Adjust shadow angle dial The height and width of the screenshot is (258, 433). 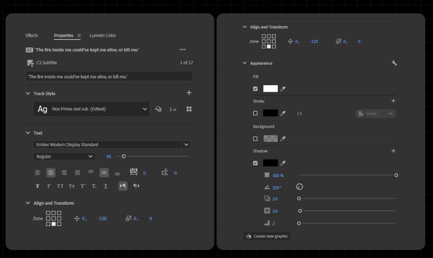coord(299,187)
